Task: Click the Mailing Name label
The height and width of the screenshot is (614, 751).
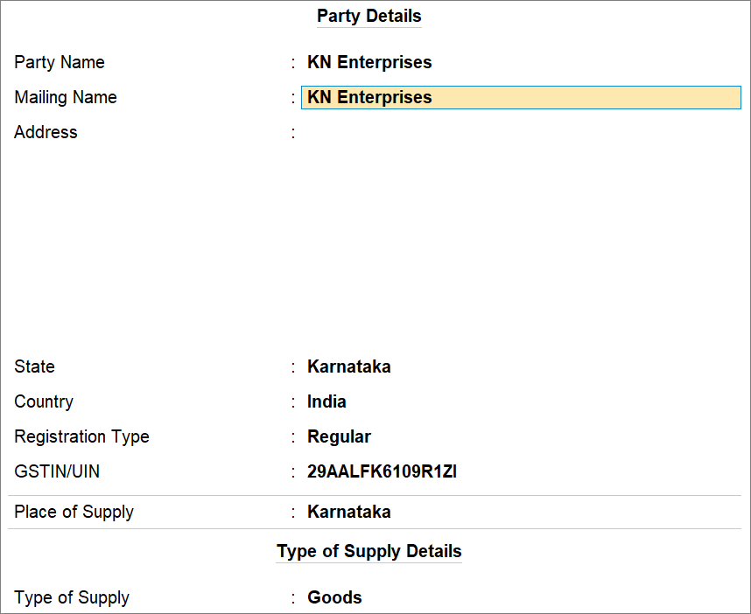Action: pyautogui.click(x=66, y=97)
